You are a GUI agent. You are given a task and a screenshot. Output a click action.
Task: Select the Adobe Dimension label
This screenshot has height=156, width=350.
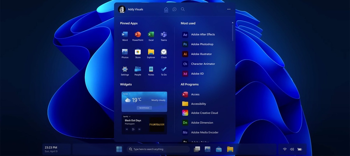[202, 123]
